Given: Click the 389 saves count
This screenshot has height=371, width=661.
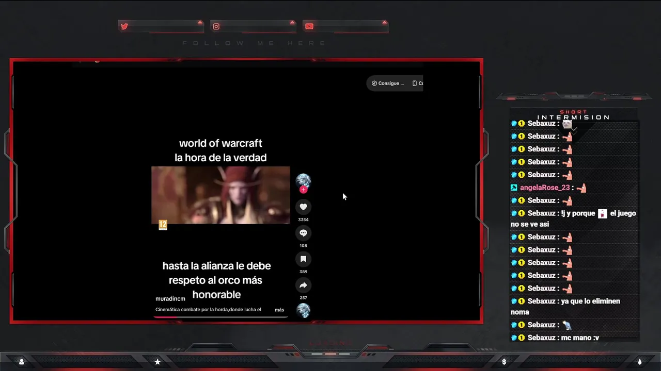Looking at the screenshot, I should (x=303, y=272).
